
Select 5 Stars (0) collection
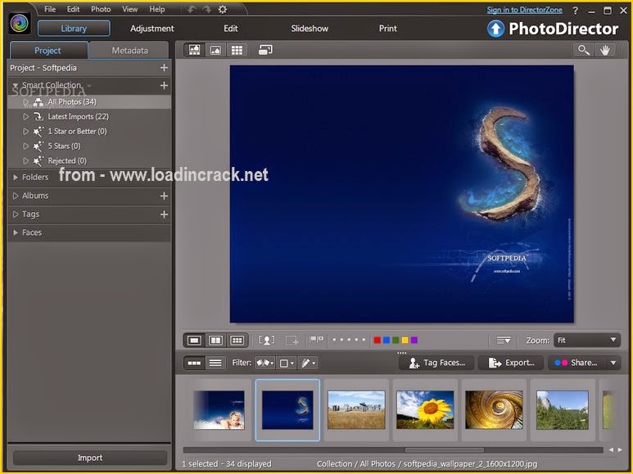click(89, 146)
